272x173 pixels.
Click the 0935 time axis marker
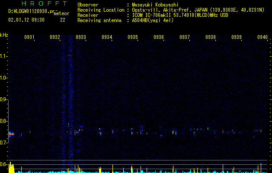point(133,37)
